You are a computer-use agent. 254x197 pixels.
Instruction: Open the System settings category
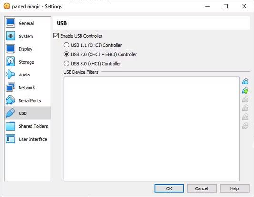click(28, 36)
